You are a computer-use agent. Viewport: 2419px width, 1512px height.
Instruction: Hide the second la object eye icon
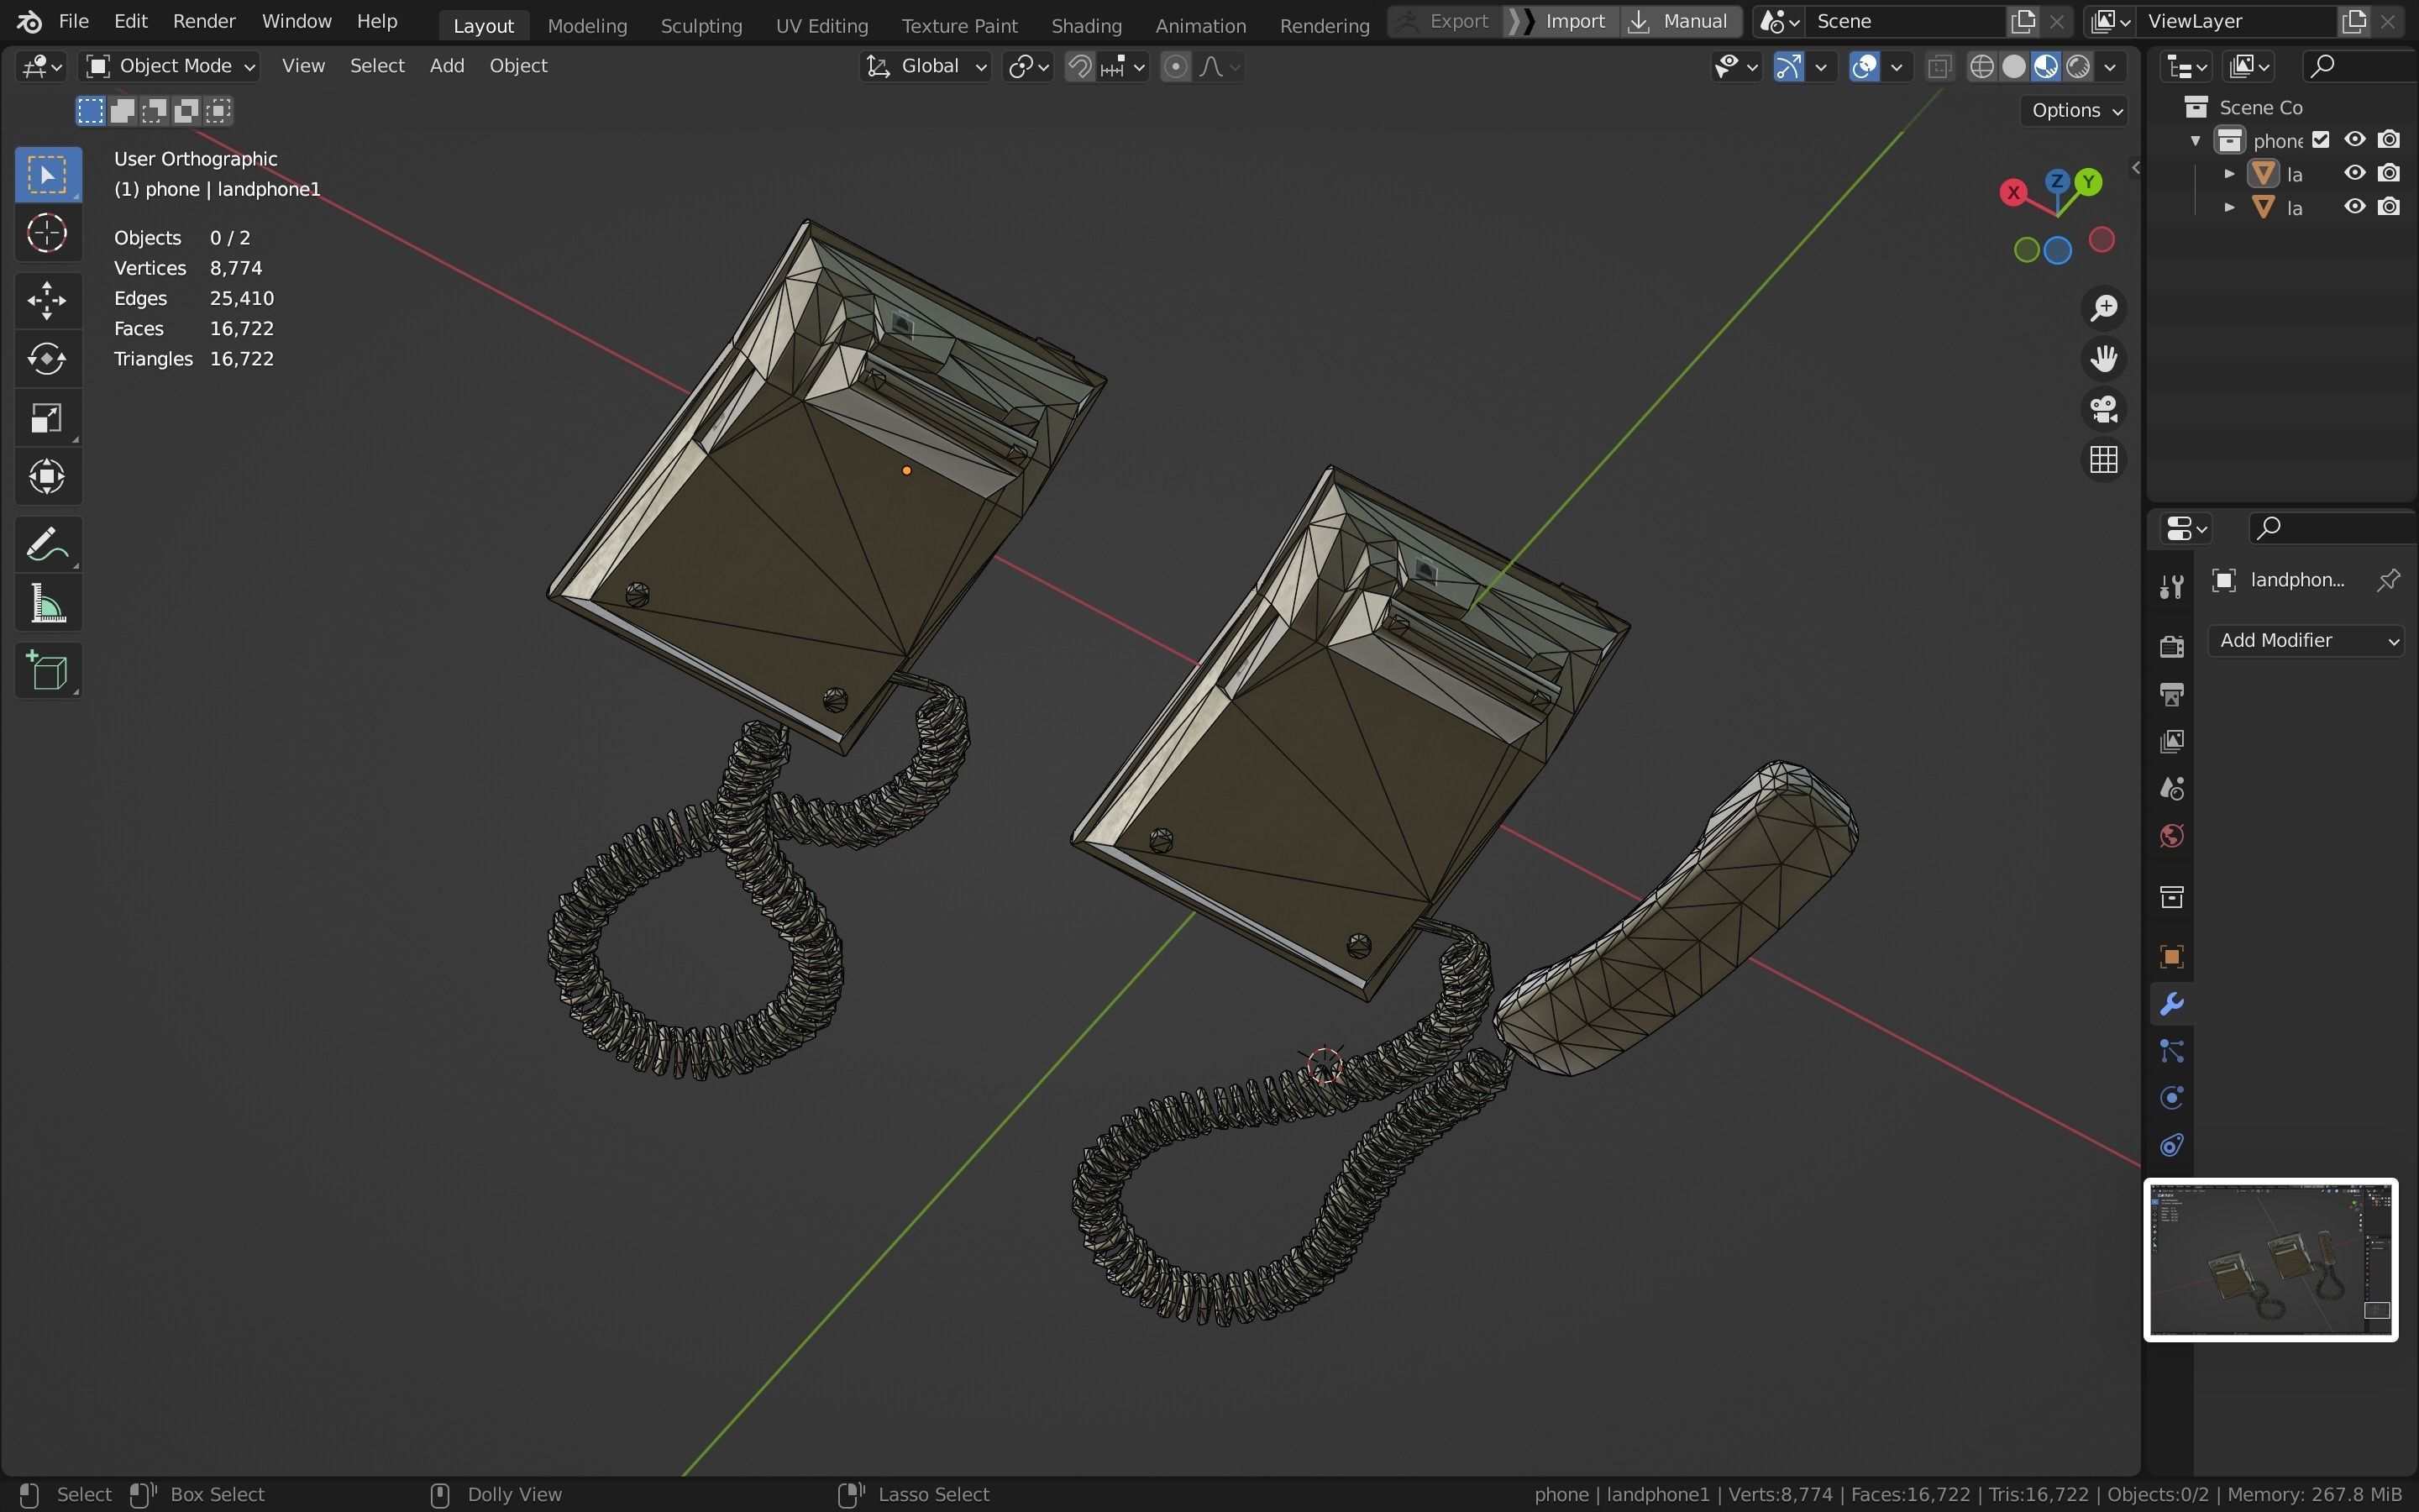2355,207
